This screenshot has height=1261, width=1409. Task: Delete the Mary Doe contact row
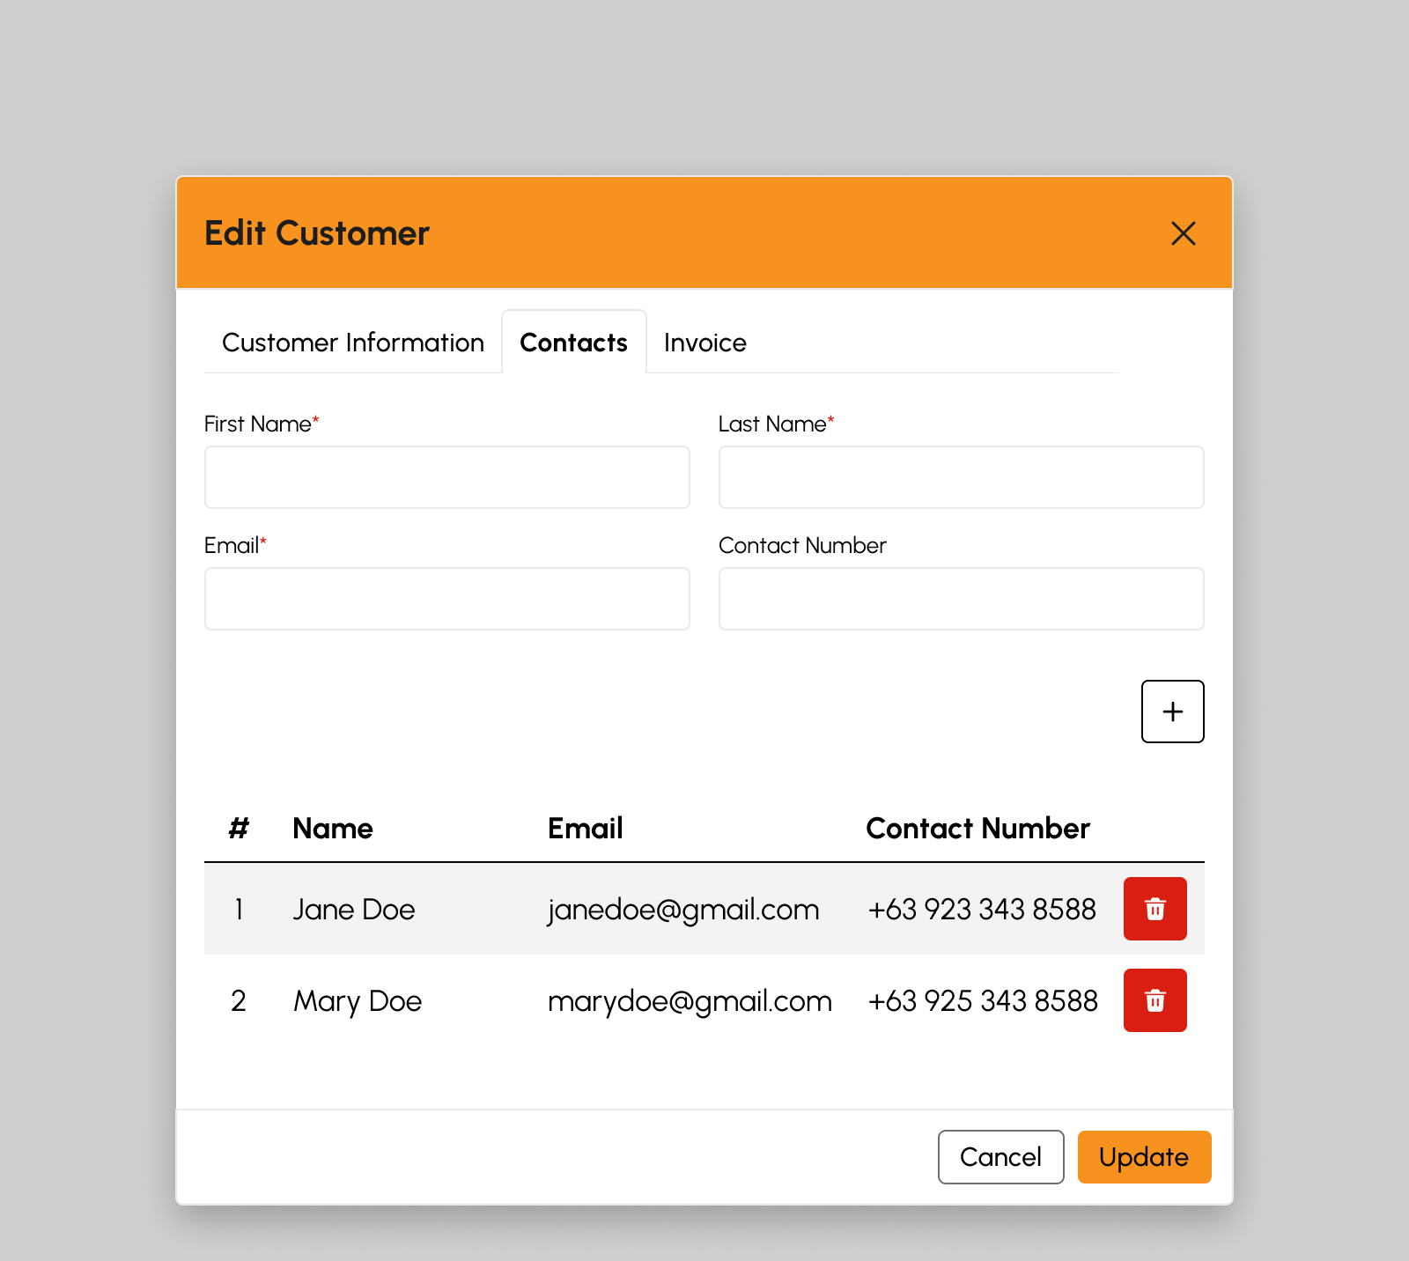point(1155,1000)
